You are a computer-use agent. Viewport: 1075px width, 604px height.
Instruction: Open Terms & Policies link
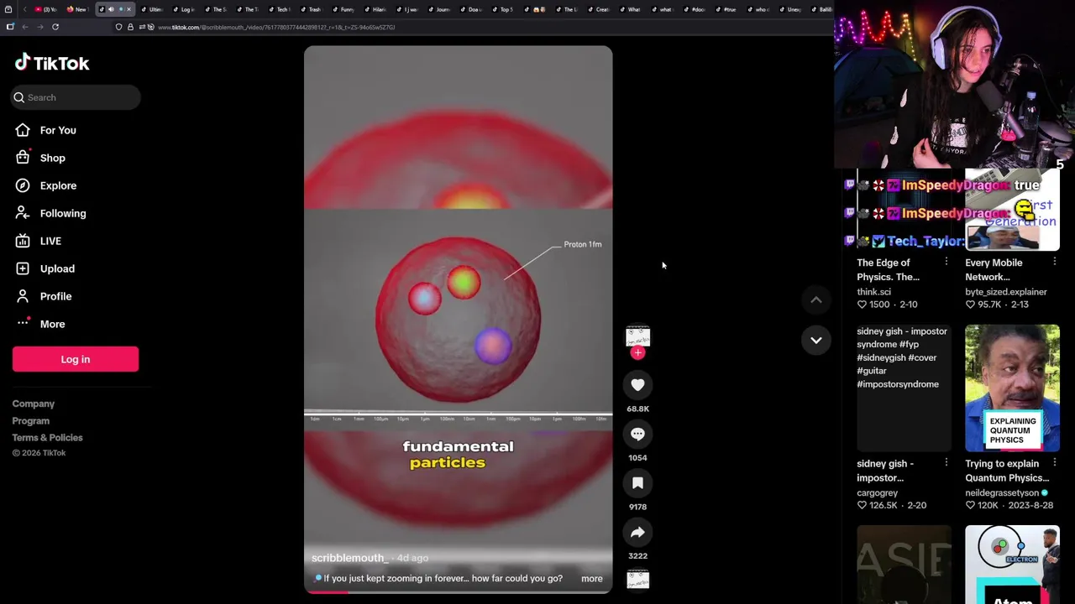coord(48,437)
